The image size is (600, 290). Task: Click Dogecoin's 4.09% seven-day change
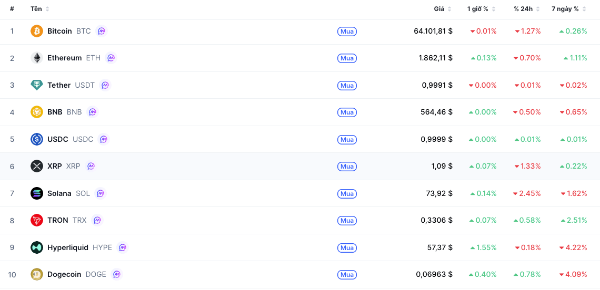(573, 274)
